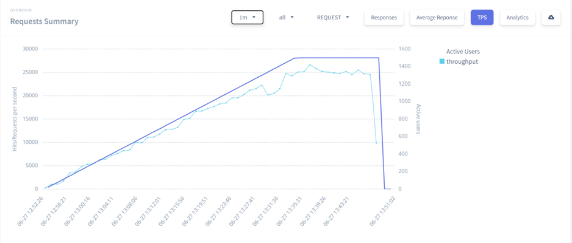Click the Hits/Requests per second axis title
The height and width of the screenshot is (243, 572).
point(15,119)
